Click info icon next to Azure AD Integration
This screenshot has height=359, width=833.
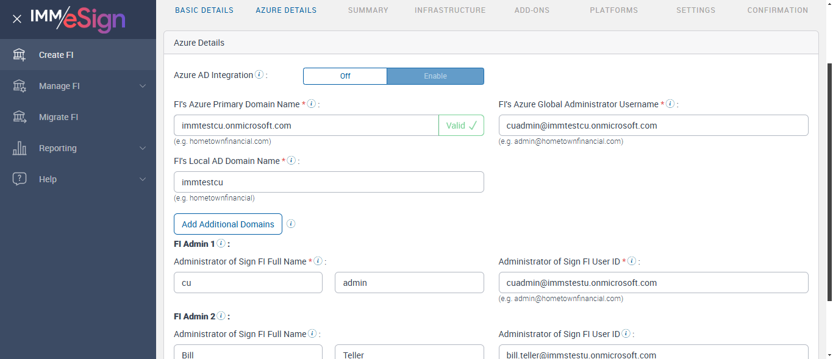tap(259, 75)
